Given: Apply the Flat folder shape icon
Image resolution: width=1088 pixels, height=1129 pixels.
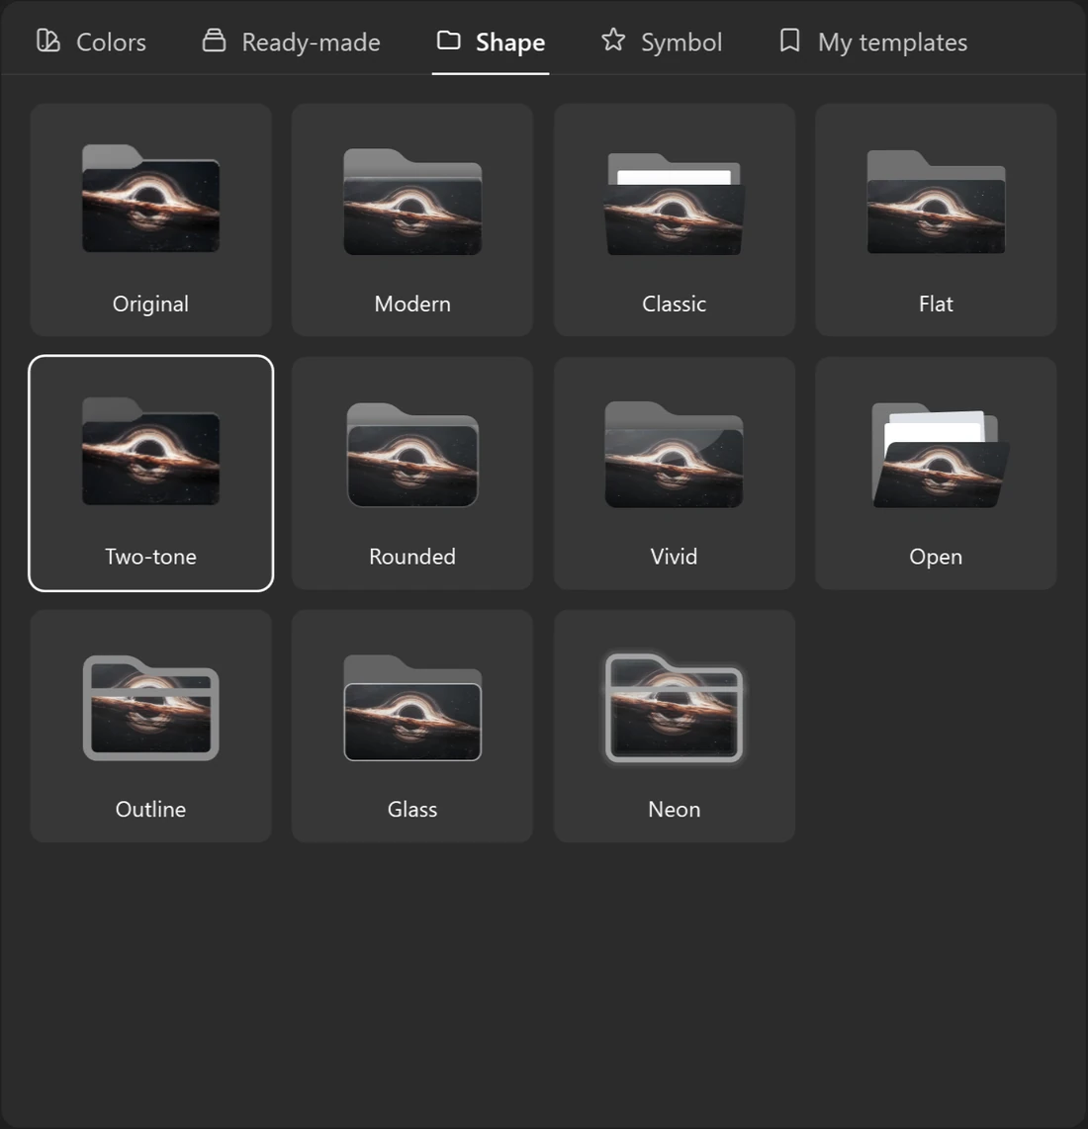Looking at the screenshot, I should click(936, 202).
